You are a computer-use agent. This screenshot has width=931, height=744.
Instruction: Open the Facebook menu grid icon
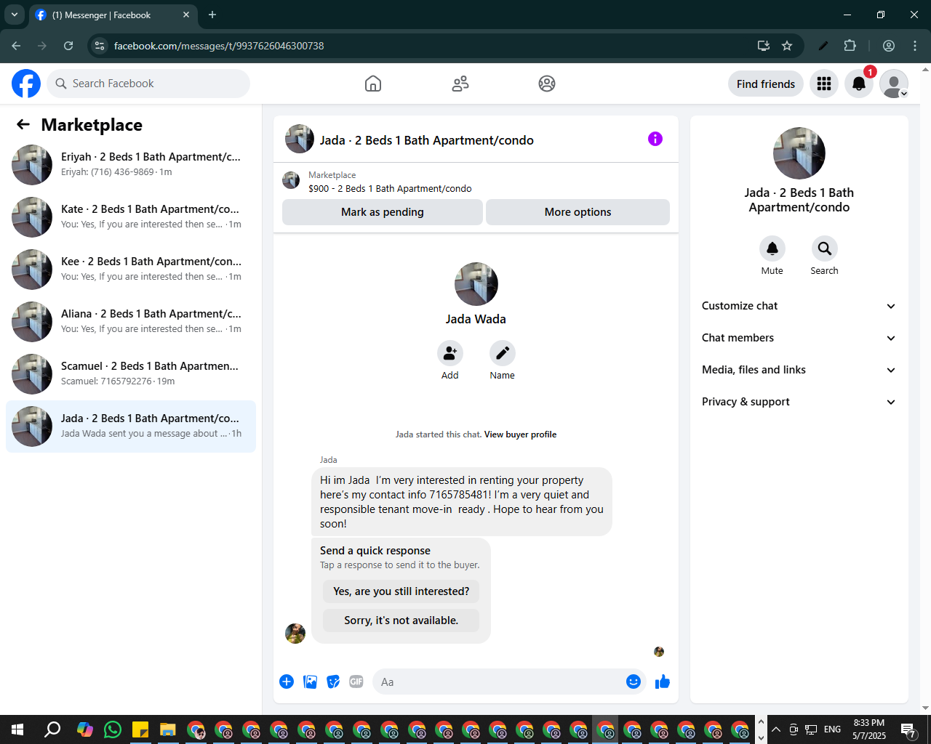click(x=824, y=84)
